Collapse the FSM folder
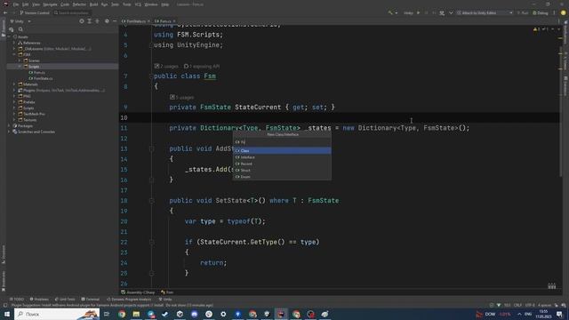The width and height of the screenshot is (569, 320). pos(14,55)
